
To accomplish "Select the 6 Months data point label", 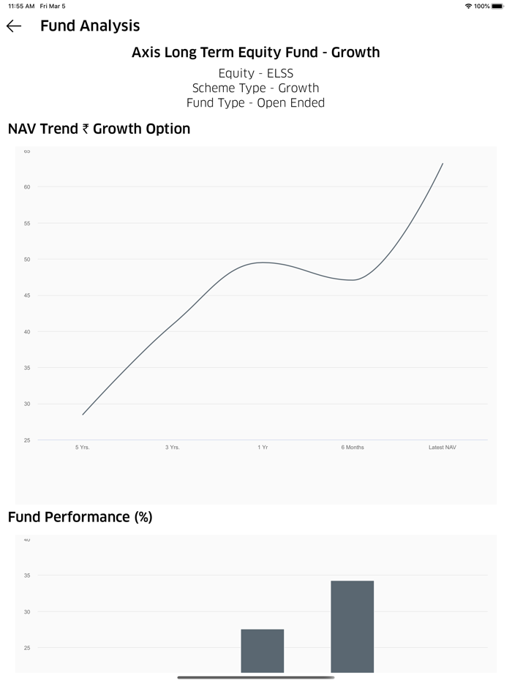I will [353, 447].
